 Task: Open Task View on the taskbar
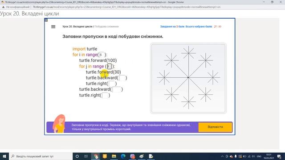(86, 156)
